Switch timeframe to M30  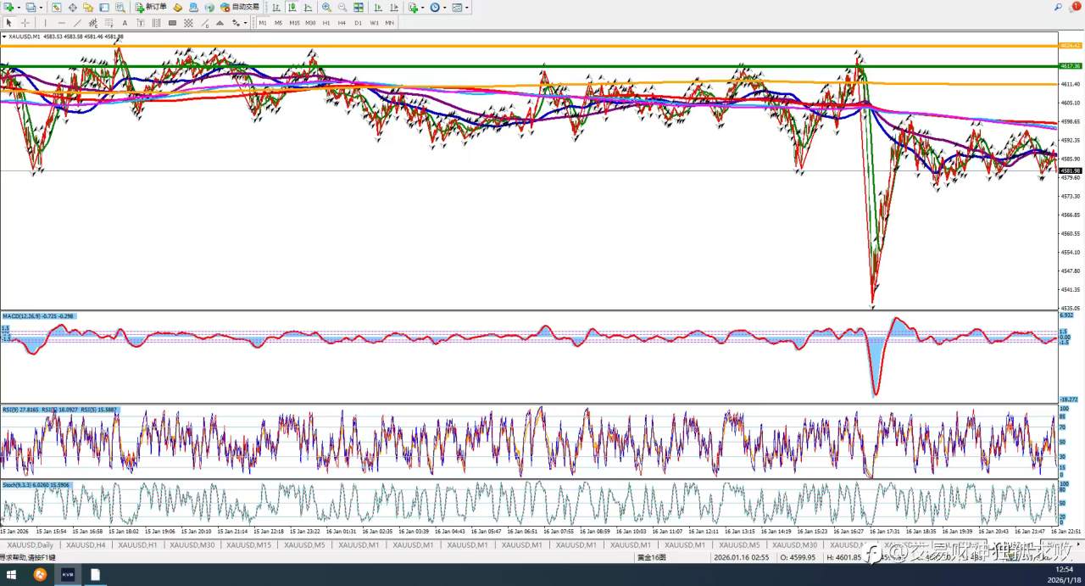tap(310, 23)
